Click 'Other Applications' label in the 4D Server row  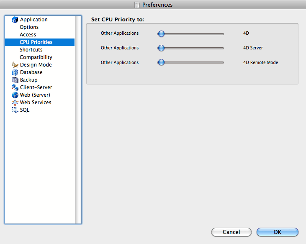120,48
